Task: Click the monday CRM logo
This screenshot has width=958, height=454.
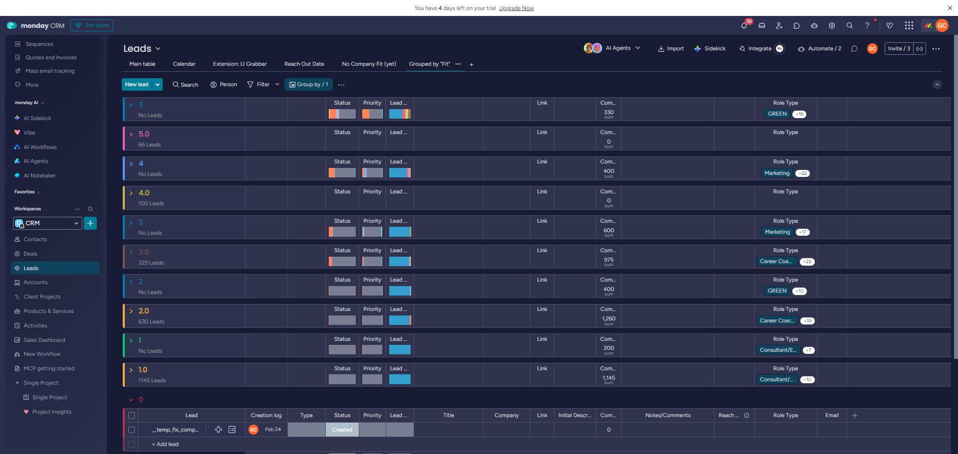Action: [x=36, y=25]
